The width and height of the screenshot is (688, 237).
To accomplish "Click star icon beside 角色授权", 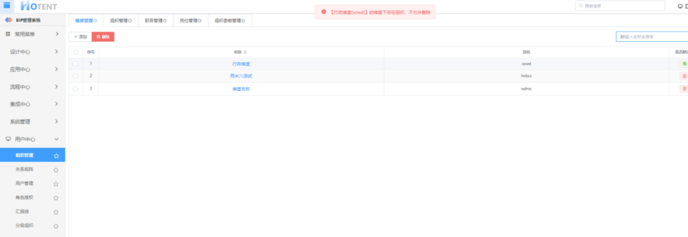I will tap(56, 198).
